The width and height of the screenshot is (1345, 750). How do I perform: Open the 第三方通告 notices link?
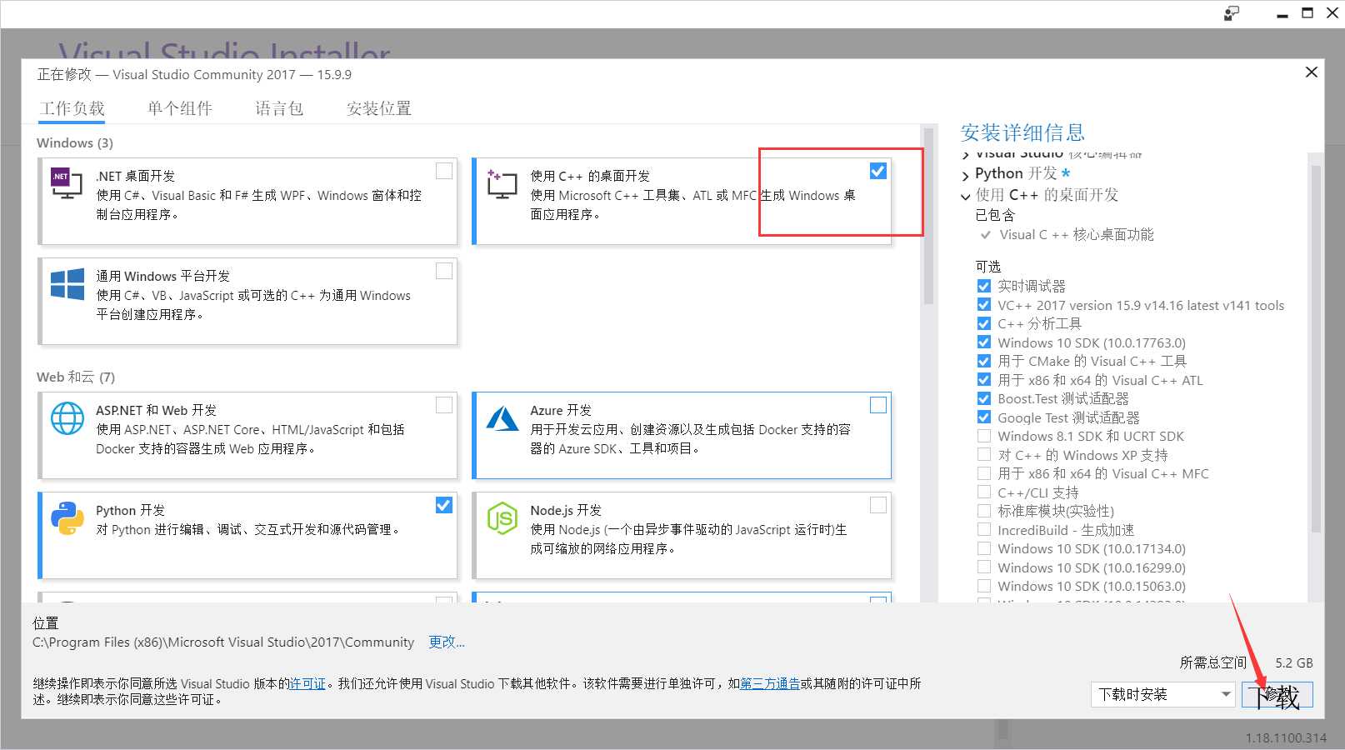(770, 683)
